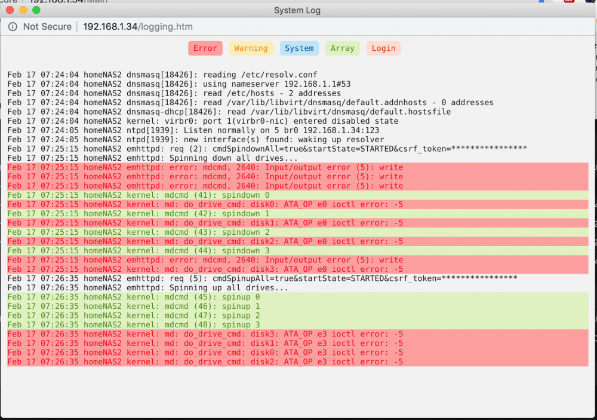The image size is (597, 420).
Task: Select the 'mdcmd (41): spindown 0' line
Action: [x=298, y=195]
